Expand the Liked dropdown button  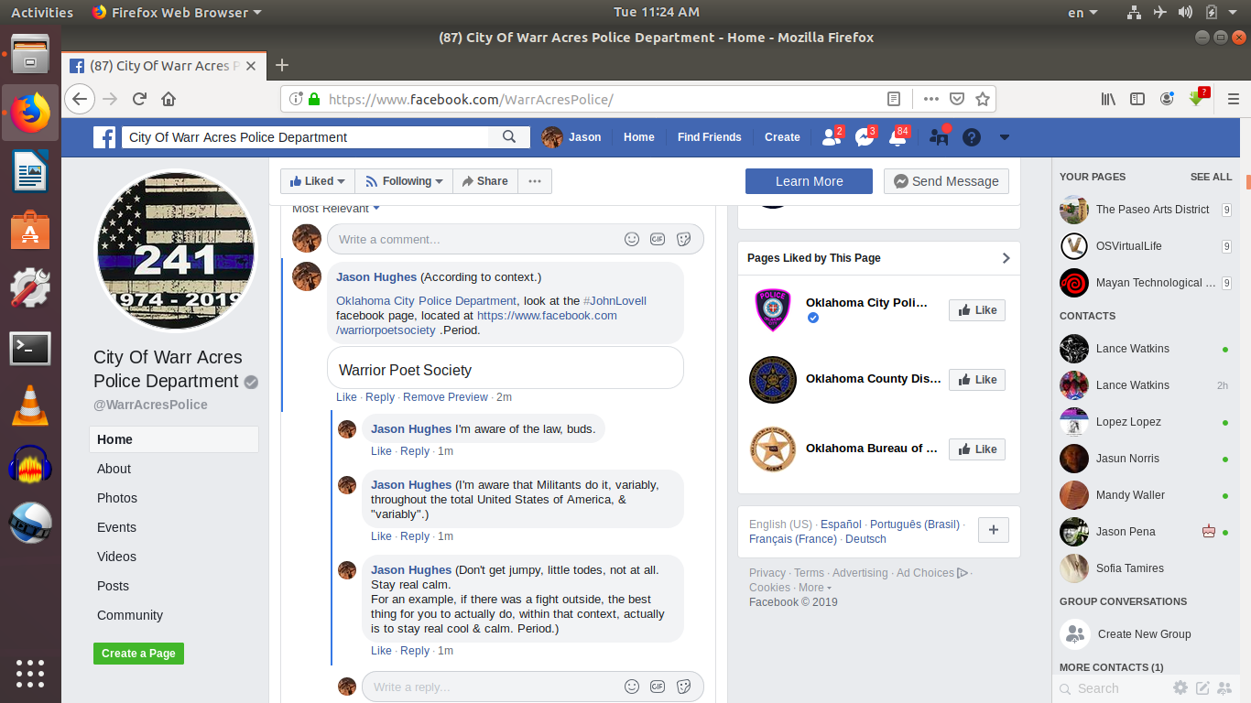point(318,181)
